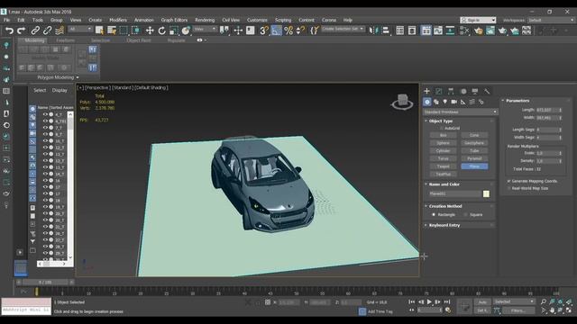
Task: Choose the Rectangular Selection Region tool
Action: pyautogui.click(x=124, y=31)
